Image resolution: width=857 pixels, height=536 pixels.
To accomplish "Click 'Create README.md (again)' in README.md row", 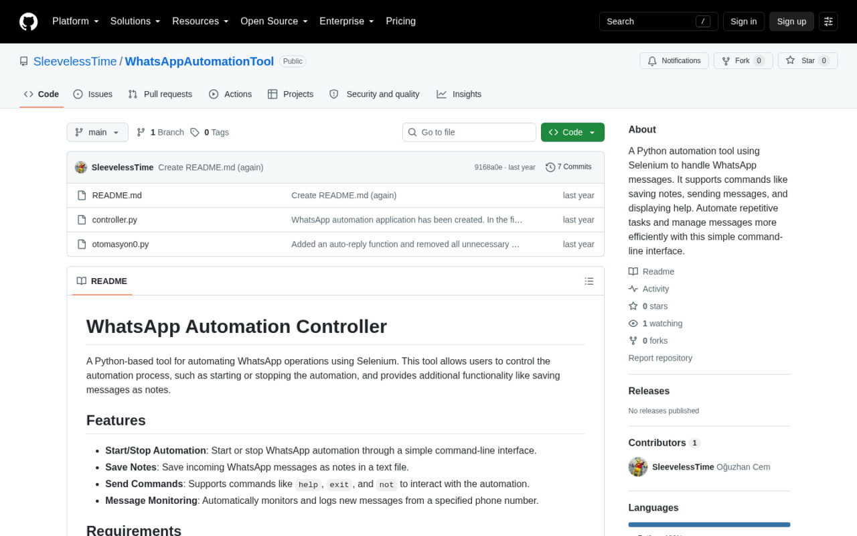I will point(344,196).
